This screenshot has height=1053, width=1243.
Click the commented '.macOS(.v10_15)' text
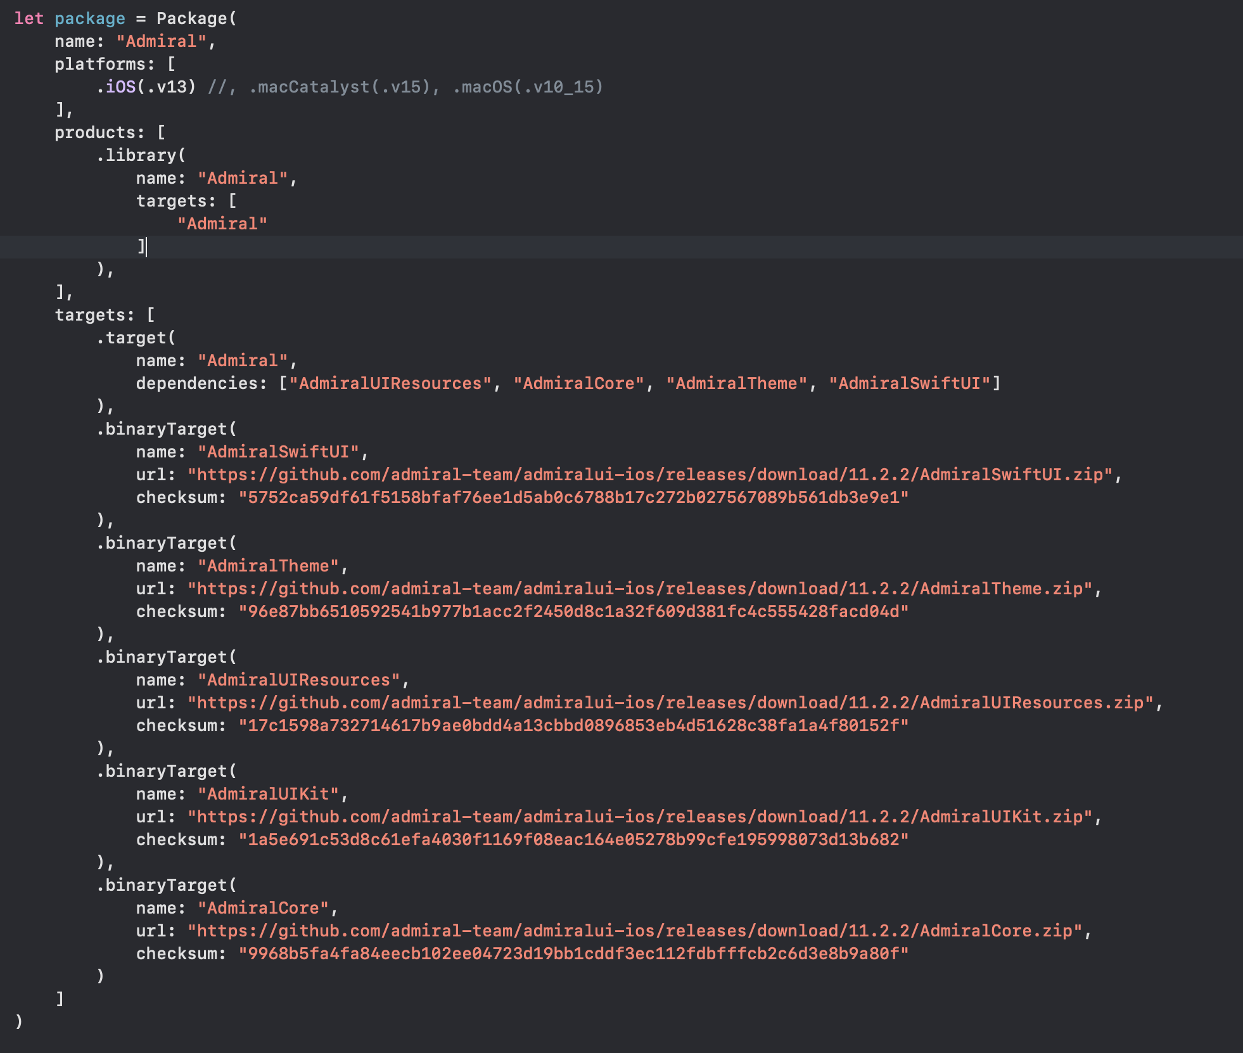[x=528, y=87]
